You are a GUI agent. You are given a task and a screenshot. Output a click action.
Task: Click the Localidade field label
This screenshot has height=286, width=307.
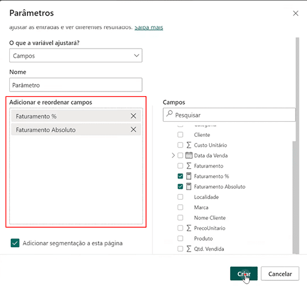coord(206,197)
